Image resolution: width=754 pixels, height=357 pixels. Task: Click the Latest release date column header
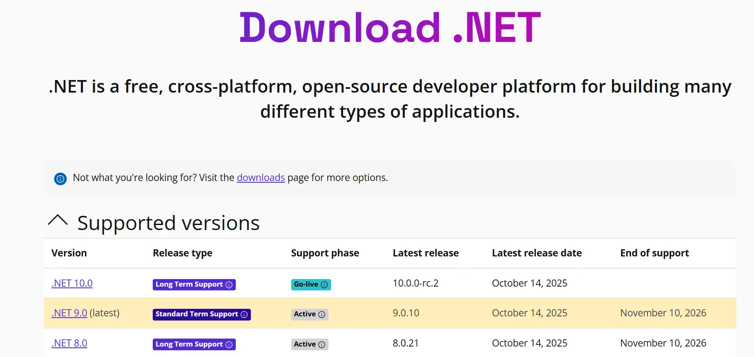[x=537, y=253]
